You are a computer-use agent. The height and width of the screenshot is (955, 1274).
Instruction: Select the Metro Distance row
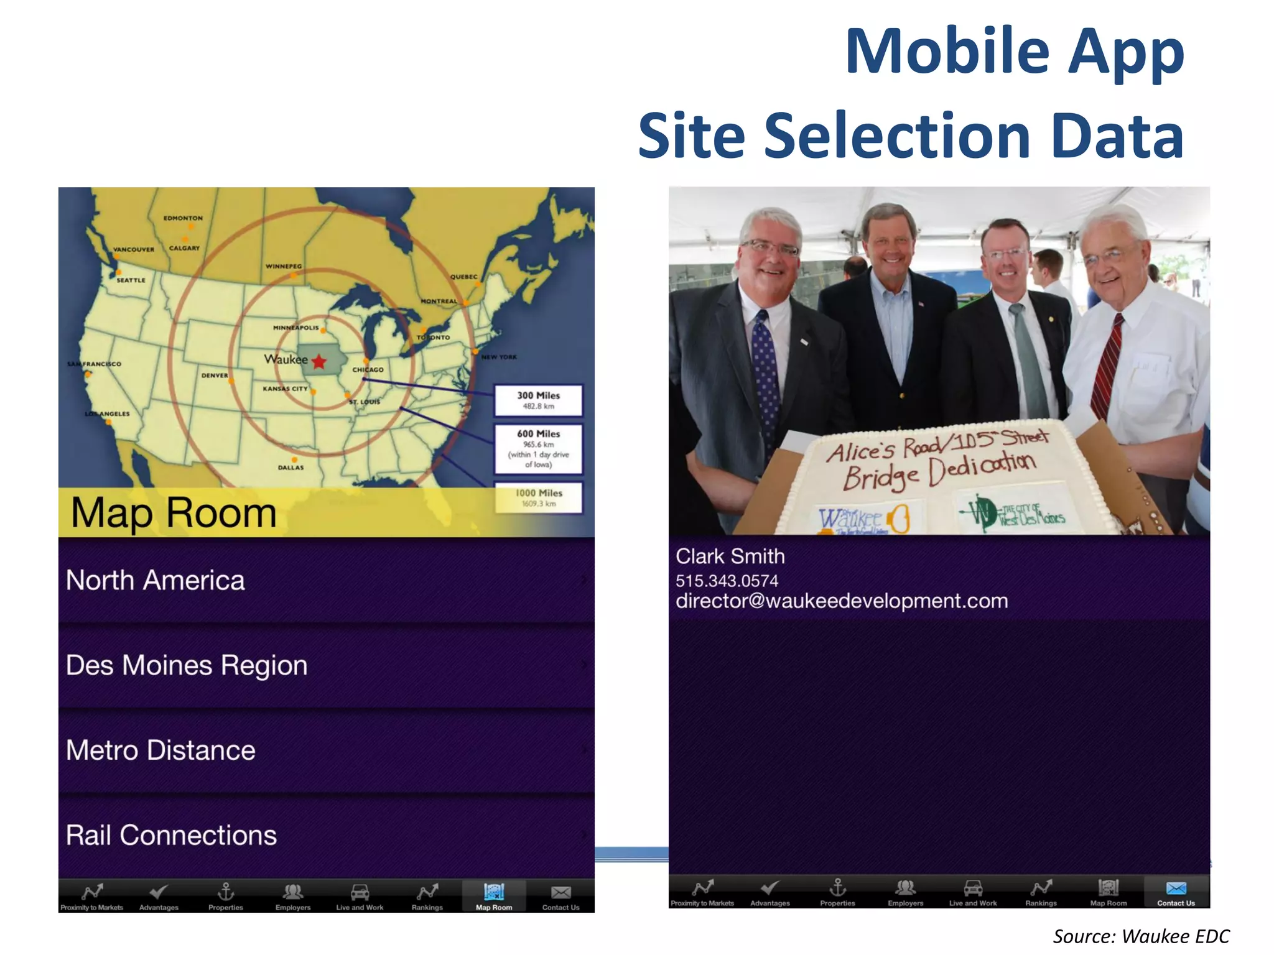pyautogui.click(x=327, y=750)
